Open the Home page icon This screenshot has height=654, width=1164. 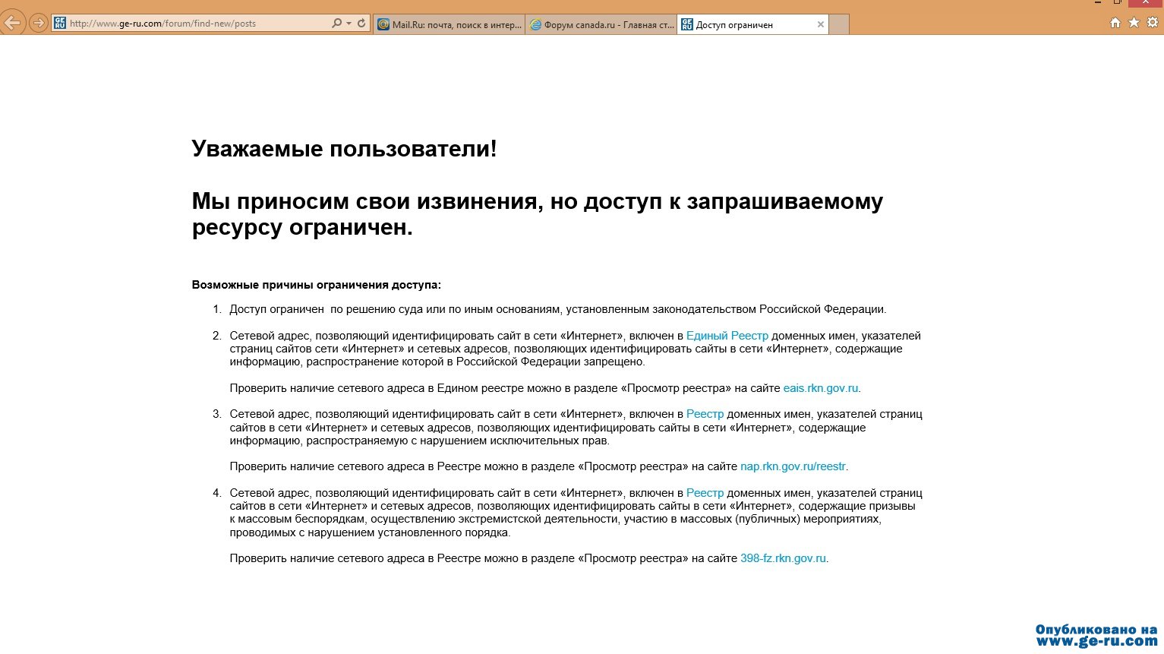(x=1115, y=23)
